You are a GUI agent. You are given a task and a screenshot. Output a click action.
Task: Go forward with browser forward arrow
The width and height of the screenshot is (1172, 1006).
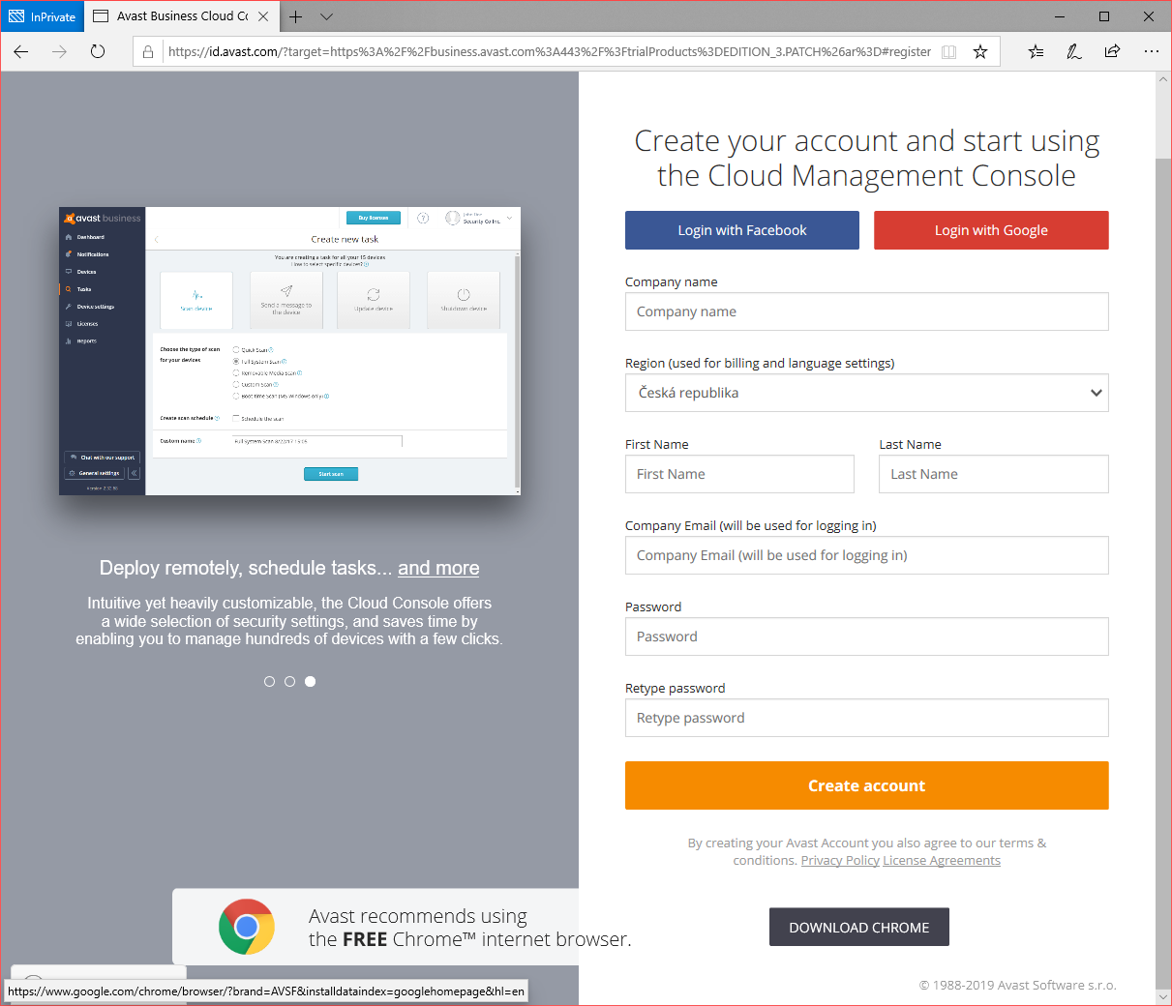point(59,51)
